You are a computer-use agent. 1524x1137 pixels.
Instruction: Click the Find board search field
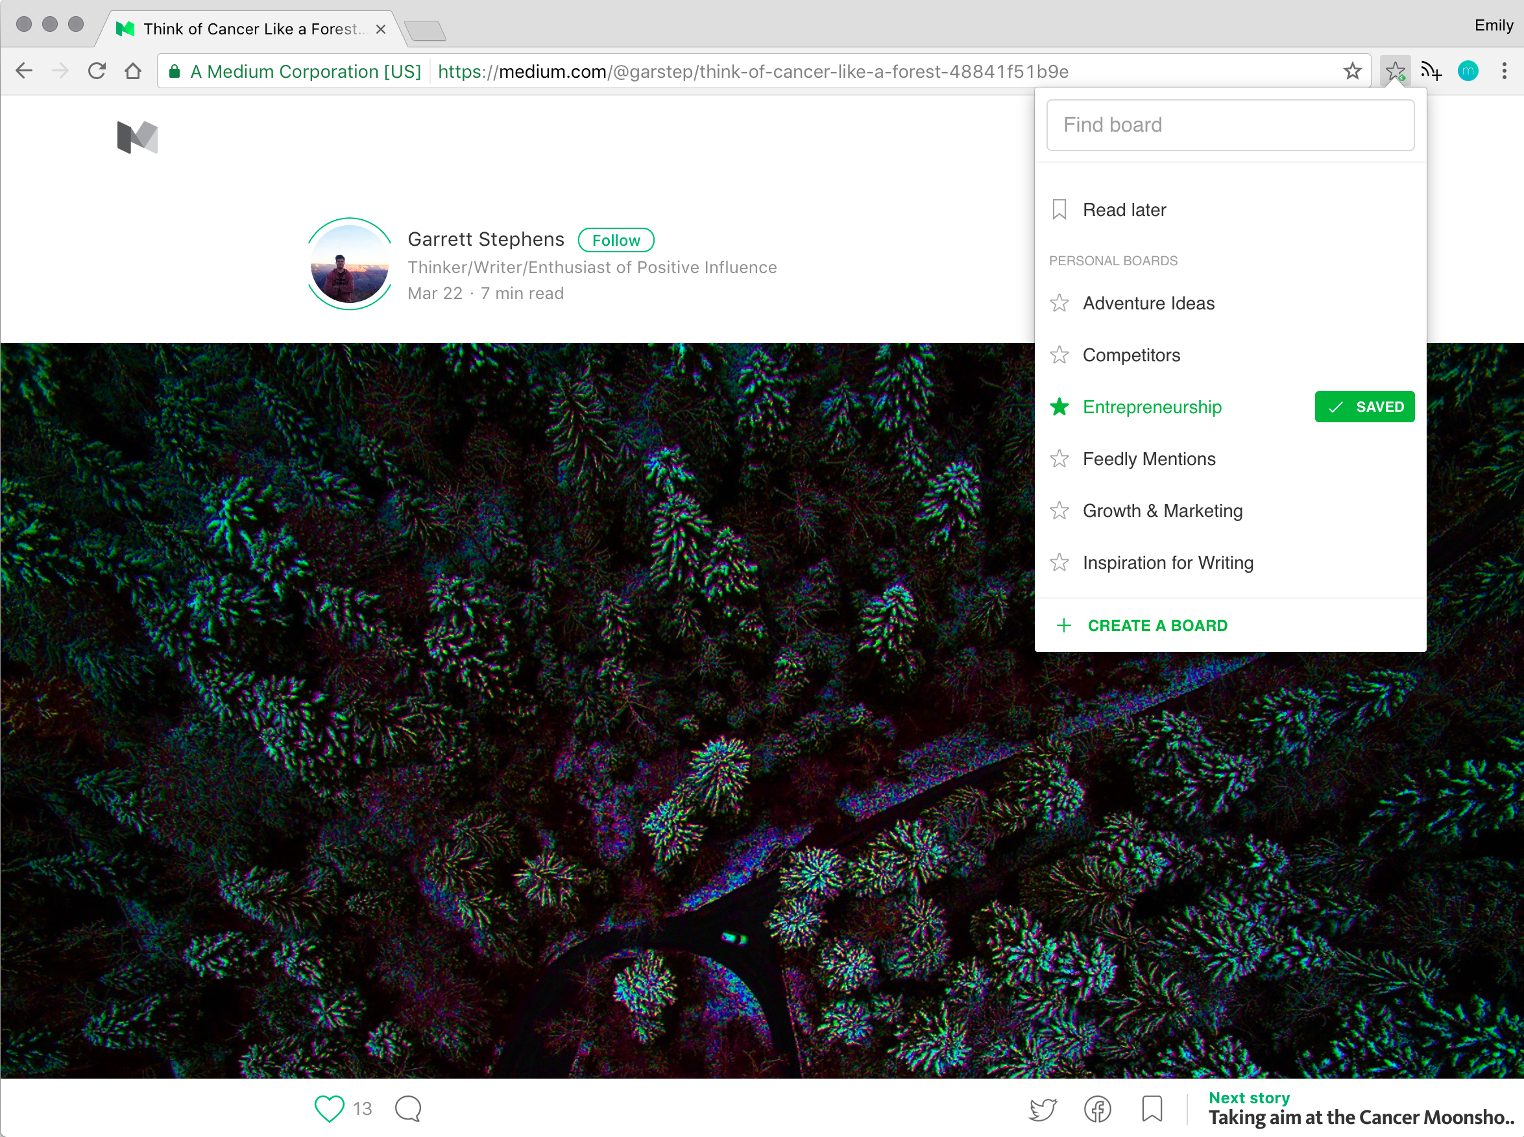pos(1229,125)
